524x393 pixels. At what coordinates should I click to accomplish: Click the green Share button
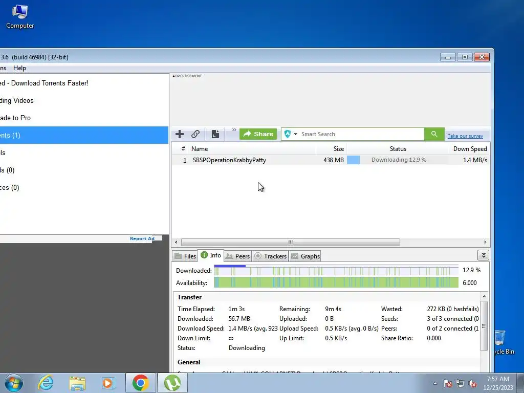[x=258, y=134]
